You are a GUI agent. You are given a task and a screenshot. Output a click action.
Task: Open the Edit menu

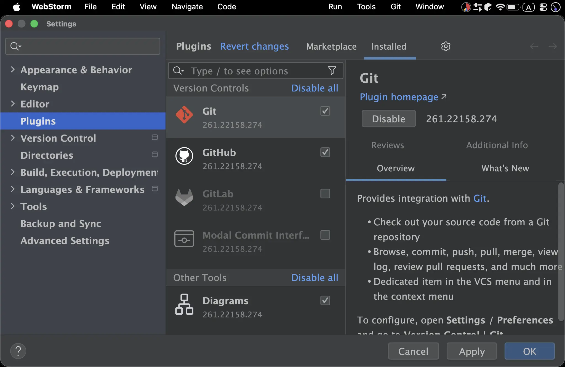click(118, 7)
